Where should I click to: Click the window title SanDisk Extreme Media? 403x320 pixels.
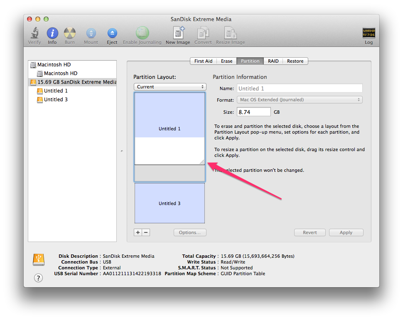pyautogui.click(x=201, y=19)
